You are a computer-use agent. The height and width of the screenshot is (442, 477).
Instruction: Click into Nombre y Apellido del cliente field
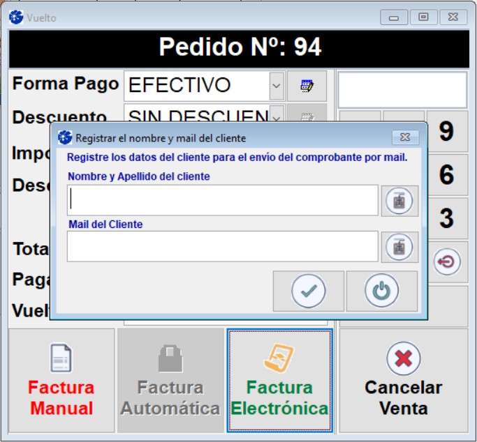click(x=223, y=201)
